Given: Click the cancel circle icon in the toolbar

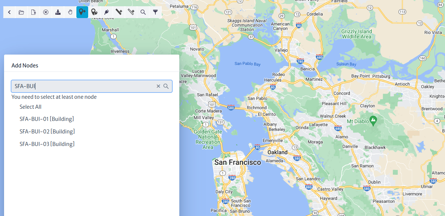Looking at the screenshot, I should click(45, 12).
